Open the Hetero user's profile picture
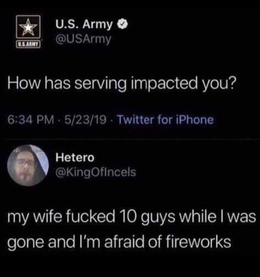The width and height of the screenshot is (260, 277). [28, 166]
